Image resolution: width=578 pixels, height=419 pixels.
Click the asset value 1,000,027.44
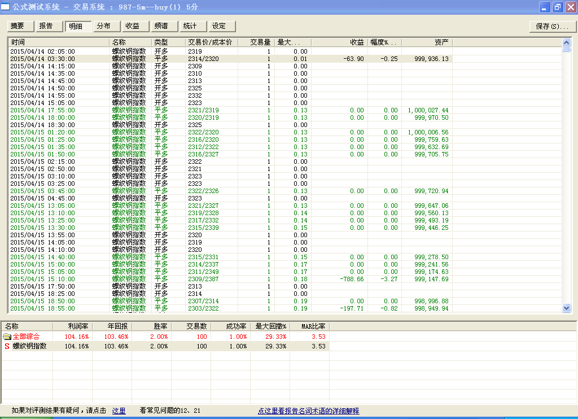point(428,110)
